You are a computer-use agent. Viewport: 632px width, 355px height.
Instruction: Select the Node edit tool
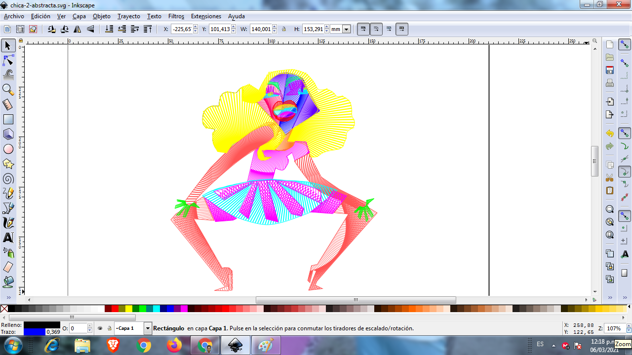[x=8, y=61]
